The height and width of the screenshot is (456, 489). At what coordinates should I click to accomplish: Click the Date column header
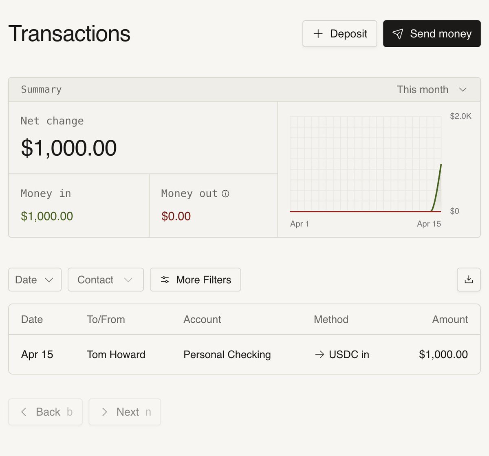coord(32,319)
